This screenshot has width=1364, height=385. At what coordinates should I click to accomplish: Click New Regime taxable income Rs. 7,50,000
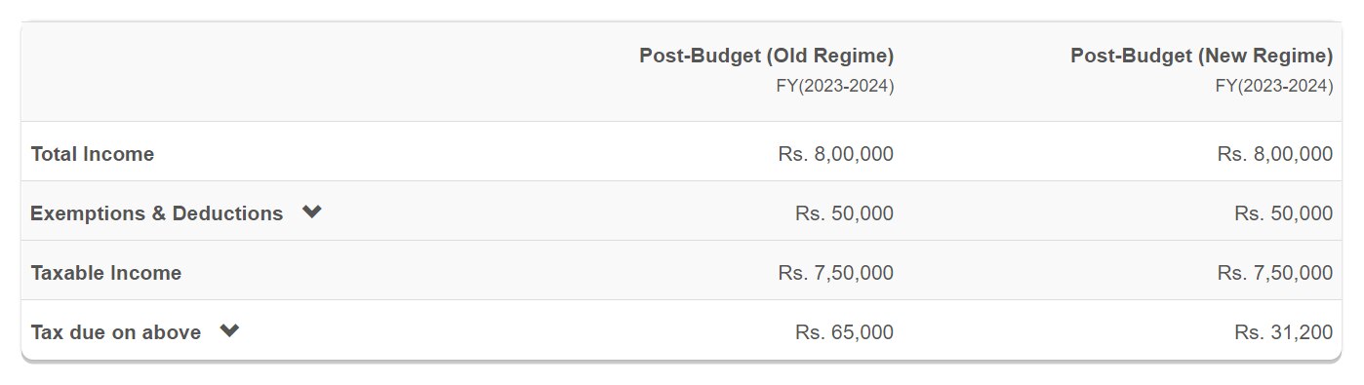1274,273
